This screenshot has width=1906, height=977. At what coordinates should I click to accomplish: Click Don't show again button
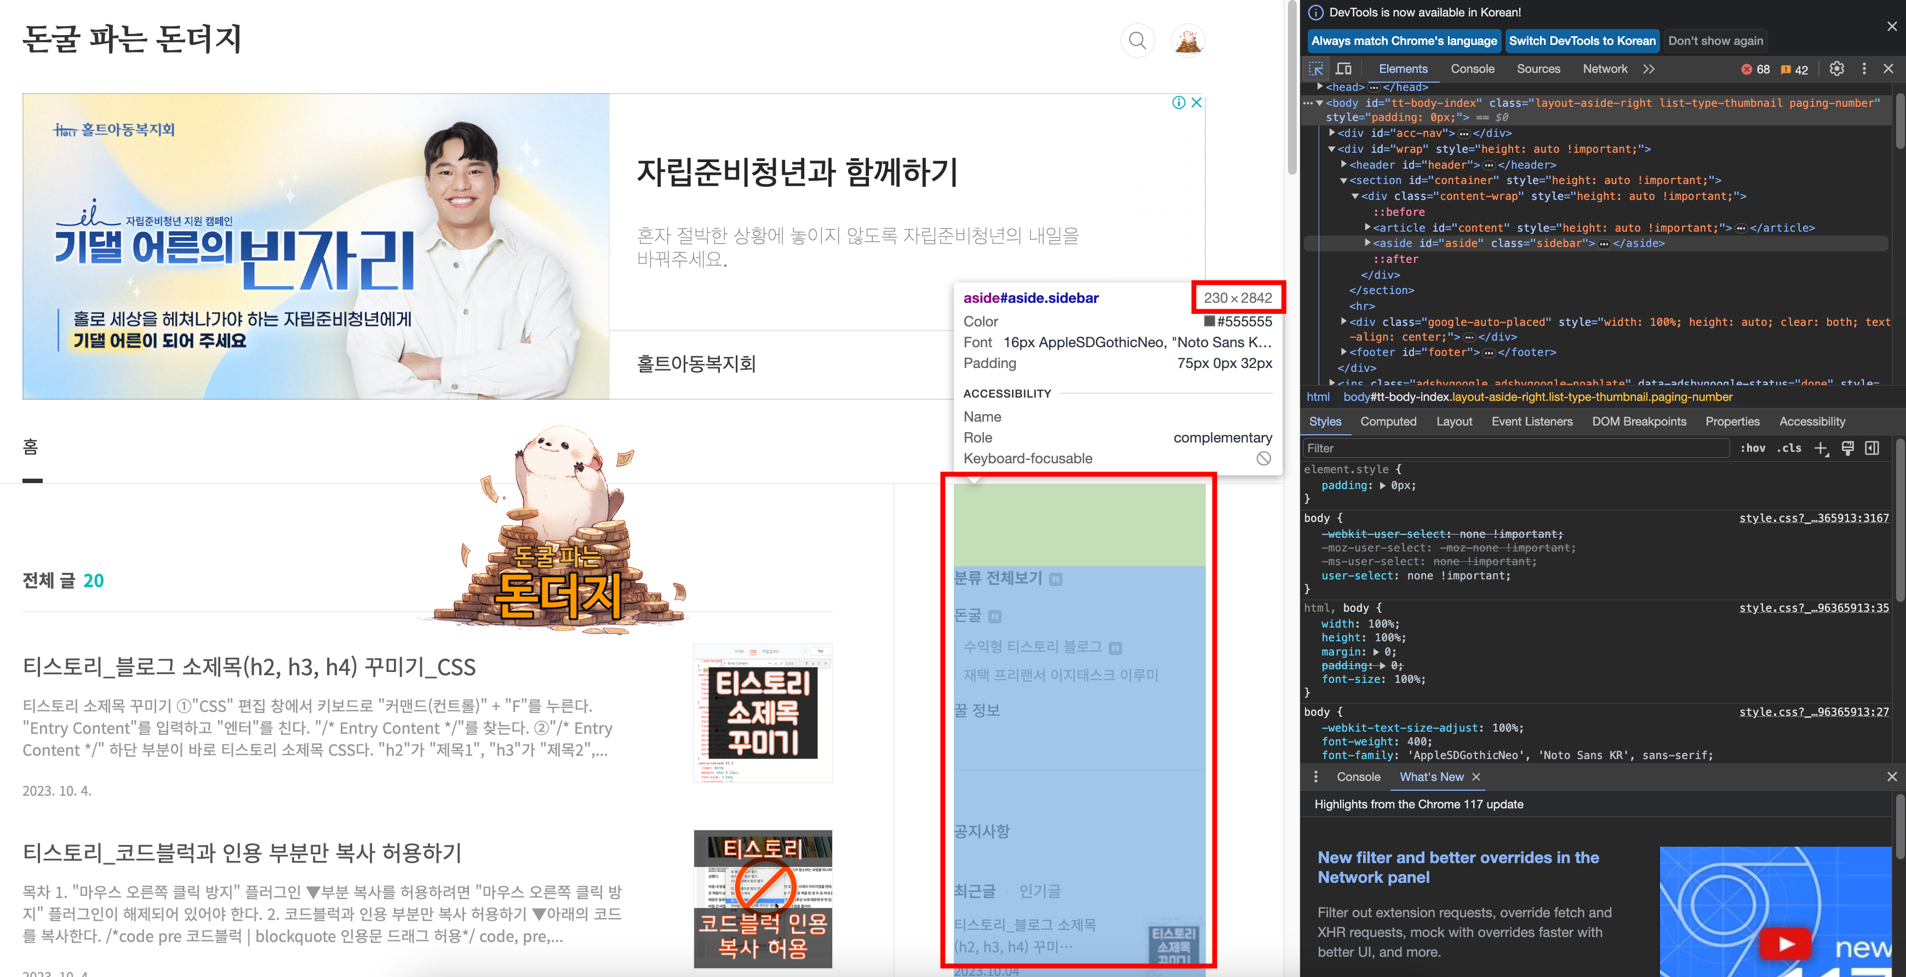(x=1715, y=41)
